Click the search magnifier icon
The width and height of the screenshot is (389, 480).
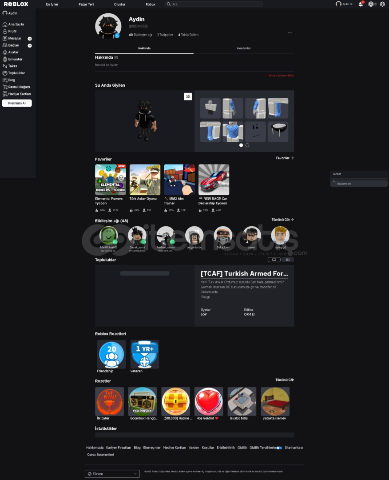168,4
